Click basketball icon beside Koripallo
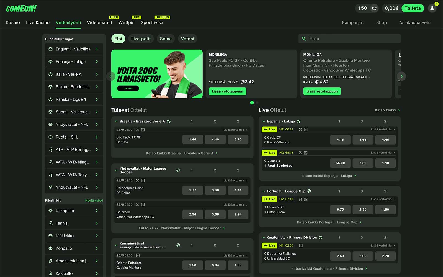This screenshot has width=443, height=277. [x=50, y=248]
